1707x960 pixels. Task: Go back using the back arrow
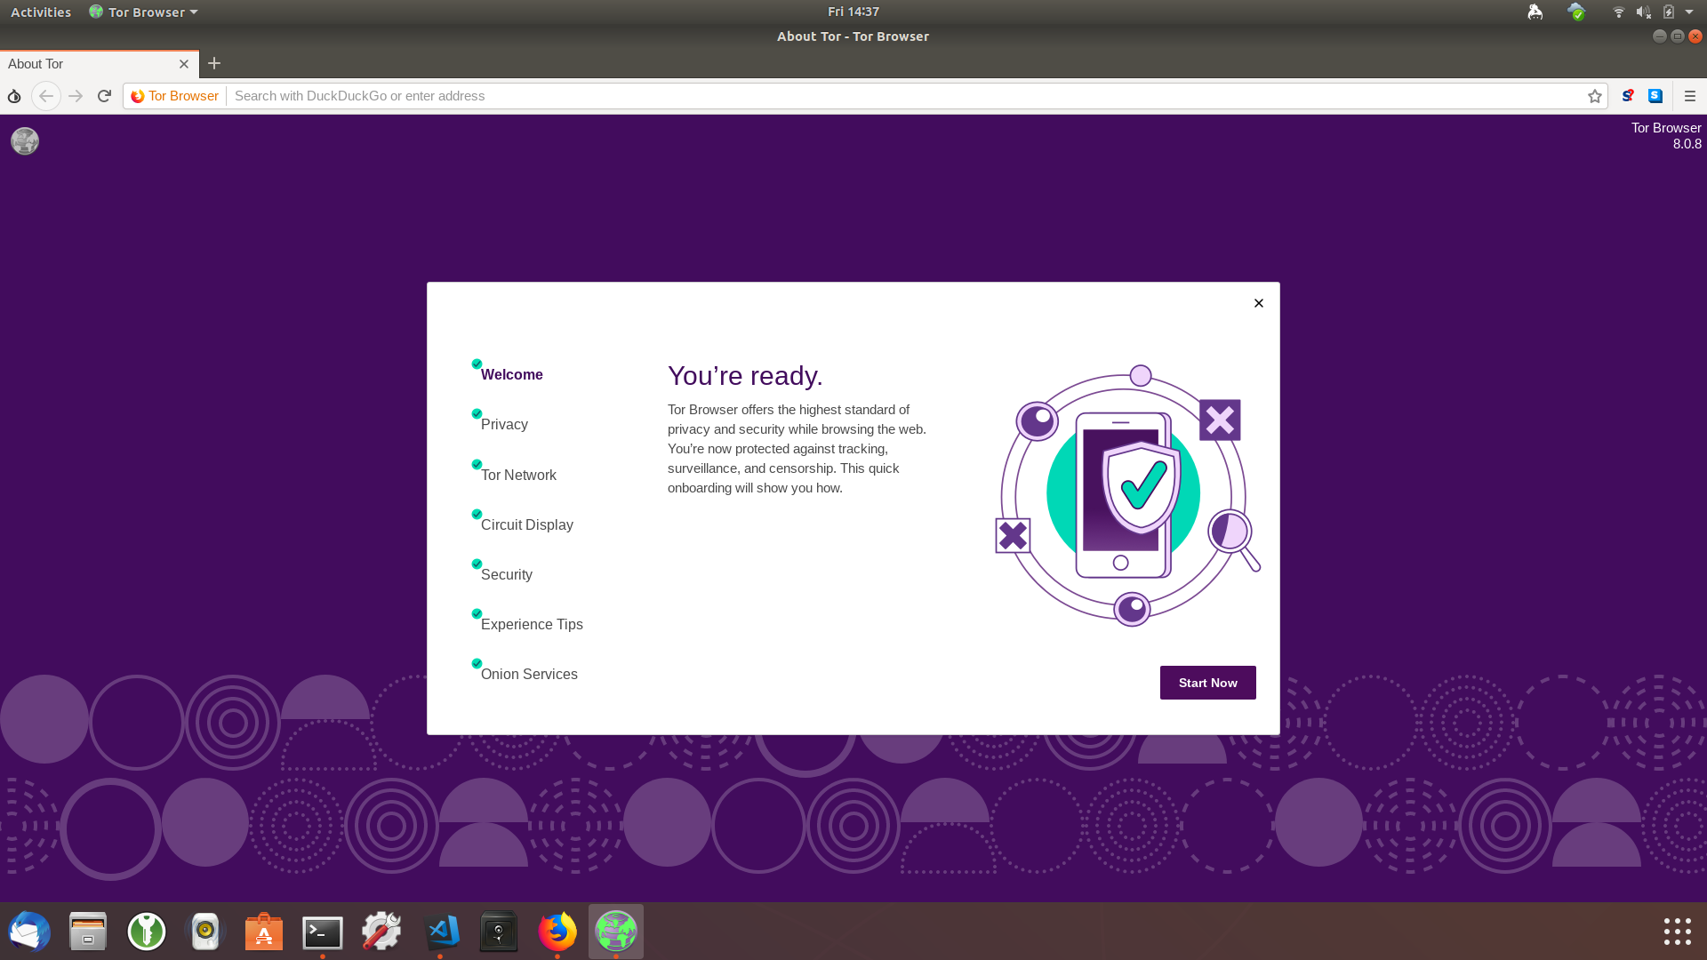click(x=46, y=96)
